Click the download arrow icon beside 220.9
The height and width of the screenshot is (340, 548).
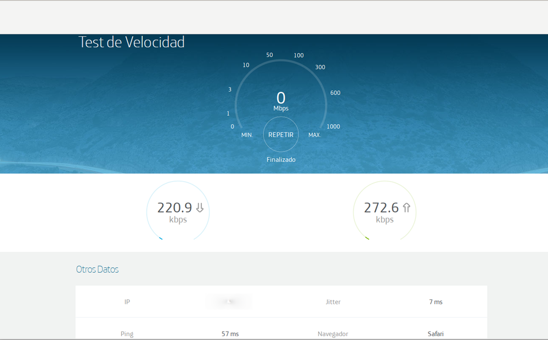point(200,208)
